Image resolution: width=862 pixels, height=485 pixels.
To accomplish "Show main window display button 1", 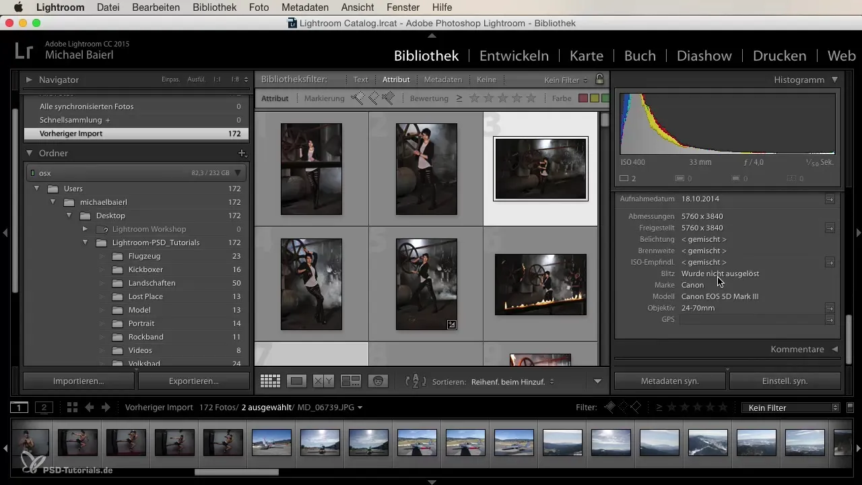I will [19, 408].
